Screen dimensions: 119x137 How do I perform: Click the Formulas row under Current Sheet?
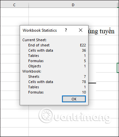point(54,61)
